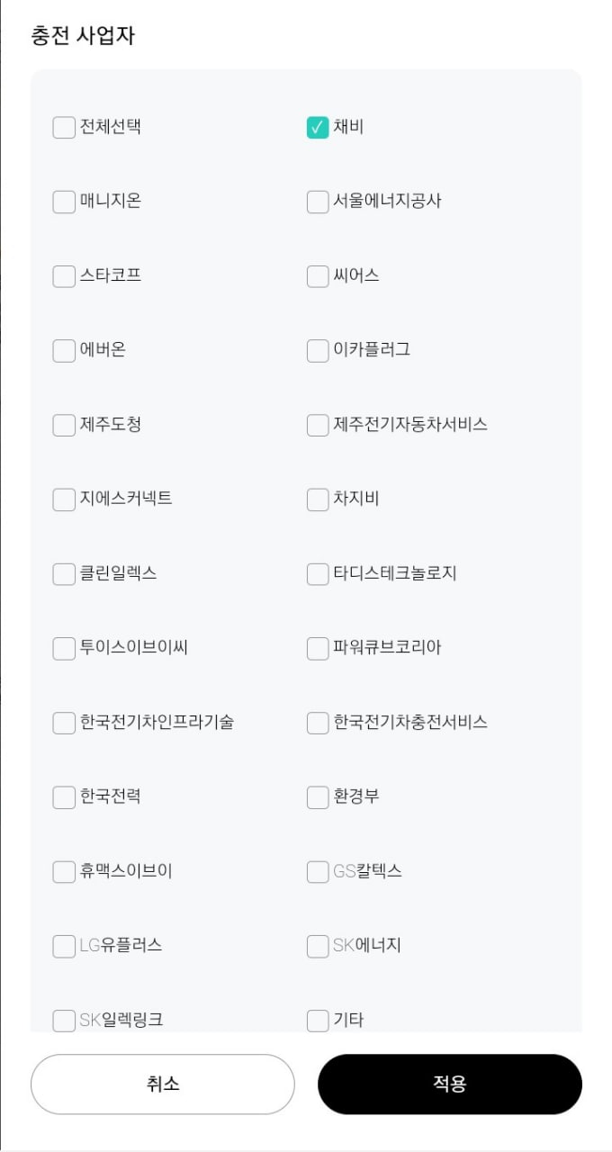Check the 전체선택 checkbox
Screen dimensions: 612x1152
pos(64,128)
